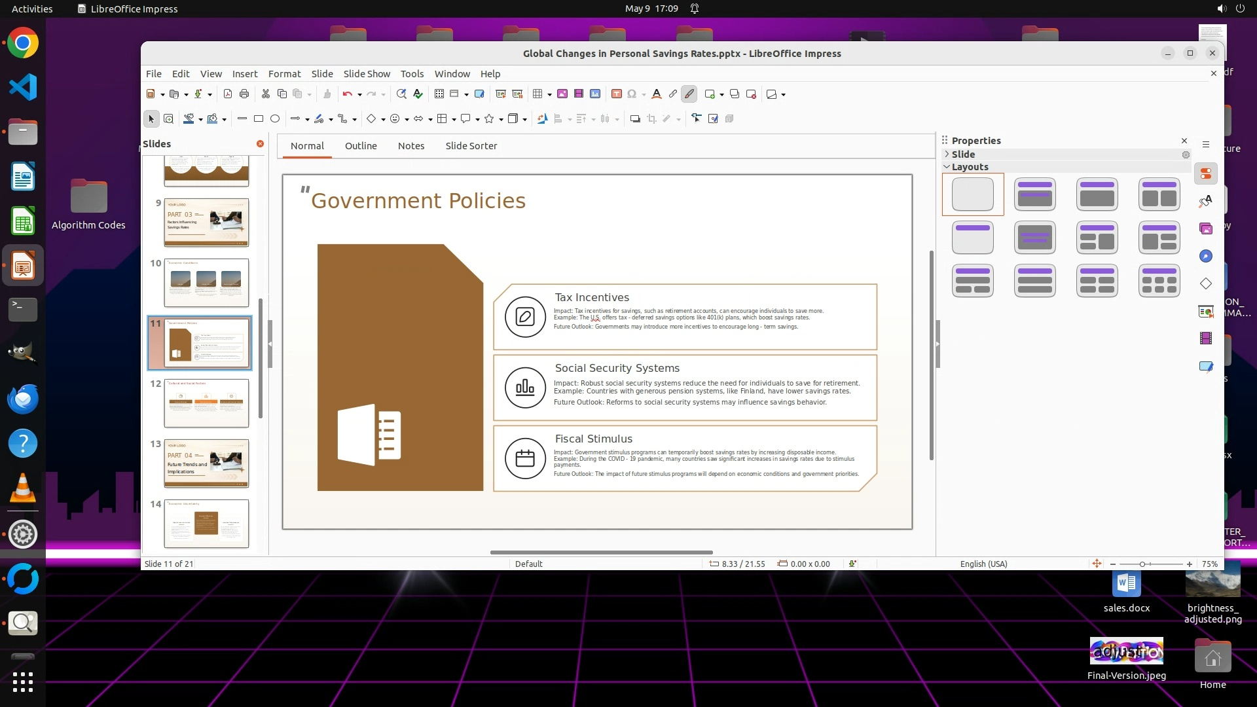Toggle the Display Grid button

click(439, 94)
